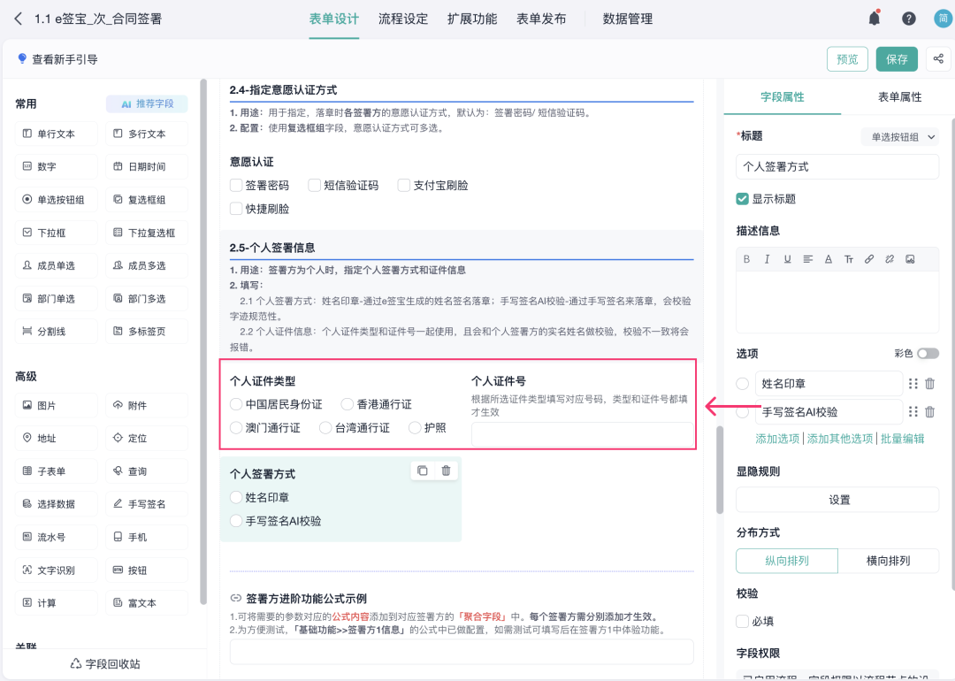Viewport: 955px width, 681px height.
Task: Uncheck the 显示标题 checkbox
Action: [x=742, y=199]
